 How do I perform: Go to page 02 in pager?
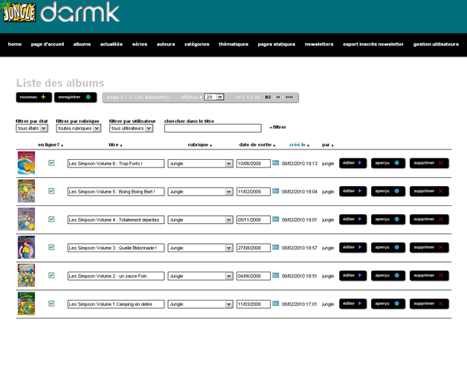[268, 97]
